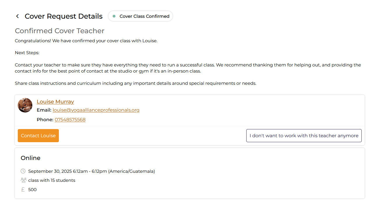The image size is (392, 213).
Task: Open the Louise Murray profile link
Action: pos(55,101)
